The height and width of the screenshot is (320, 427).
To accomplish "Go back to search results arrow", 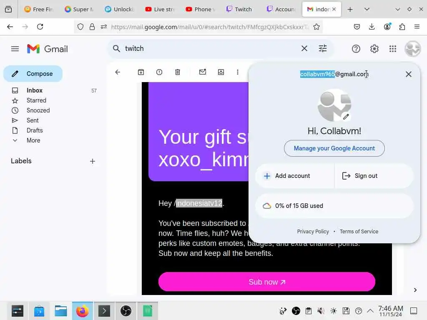I will click(x=118, y=72).
